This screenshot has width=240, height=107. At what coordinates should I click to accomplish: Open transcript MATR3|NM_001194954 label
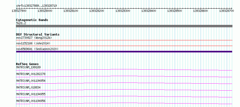pos(31,81)
